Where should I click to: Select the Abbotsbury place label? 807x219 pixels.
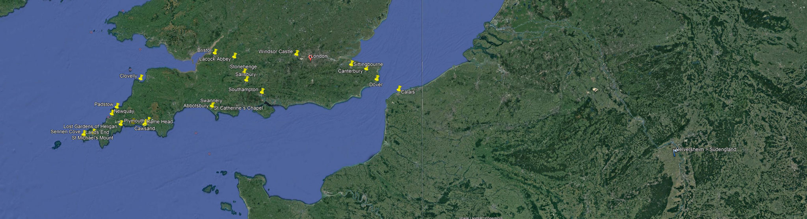point(196,106)
